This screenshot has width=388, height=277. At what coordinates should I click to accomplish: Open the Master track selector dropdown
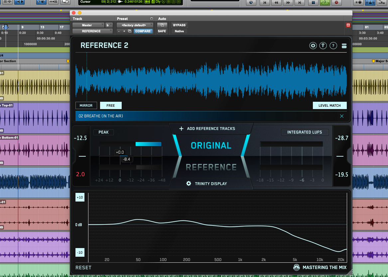click(x=88, y=25)
